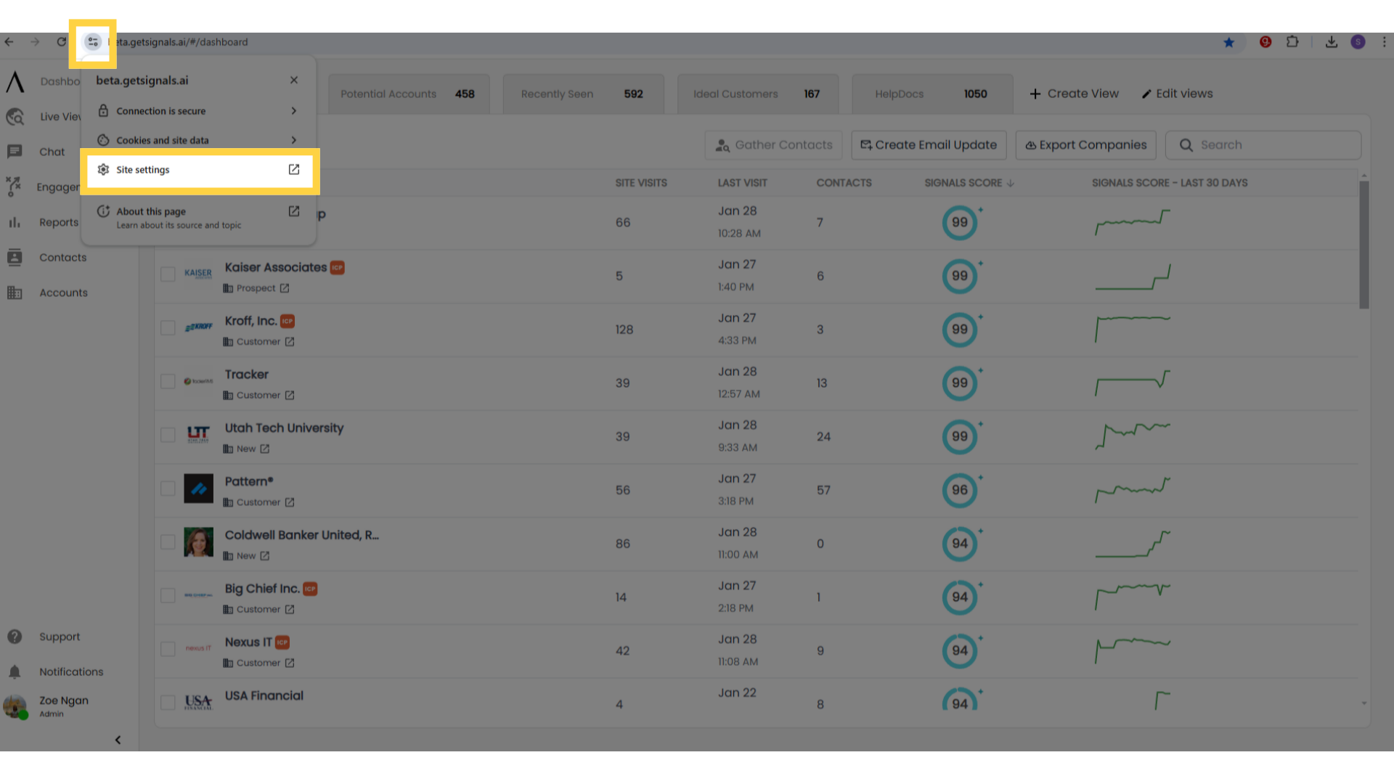Click the Reports sidebar icon
This screenshot has width=1394, height=784.
click(15, 221)
